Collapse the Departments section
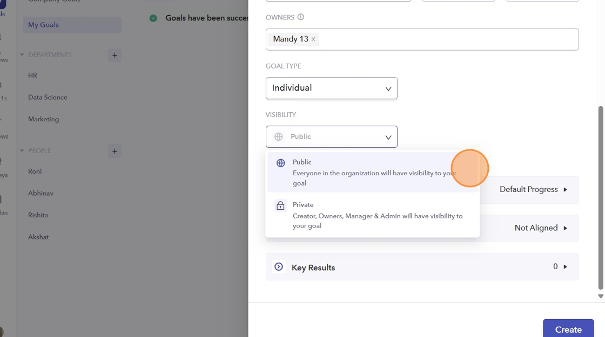This screenshot has height=337, width=605. 22,55
